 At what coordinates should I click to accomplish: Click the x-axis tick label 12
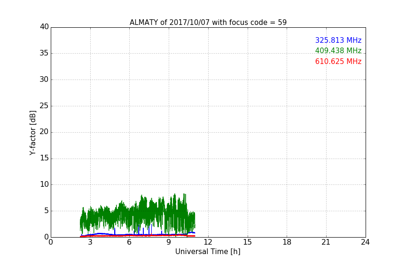(208, 242)
